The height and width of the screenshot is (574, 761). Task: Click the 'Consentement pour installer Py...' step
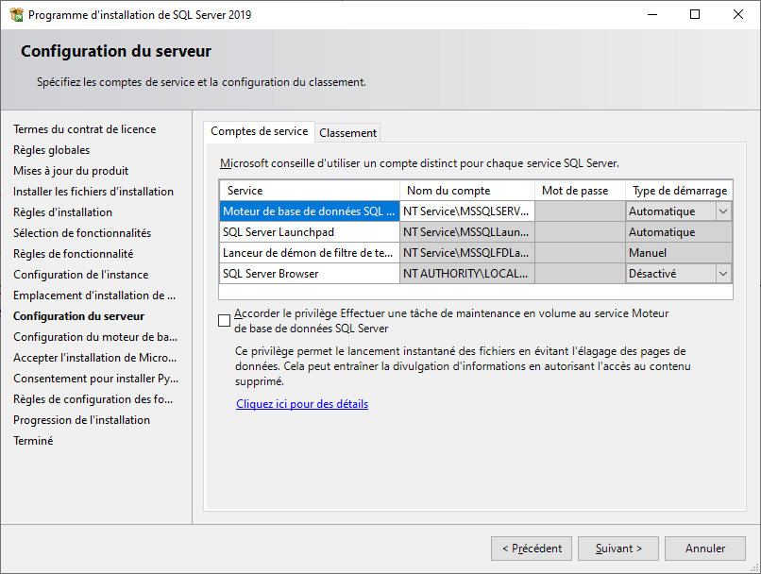(95, 379)
